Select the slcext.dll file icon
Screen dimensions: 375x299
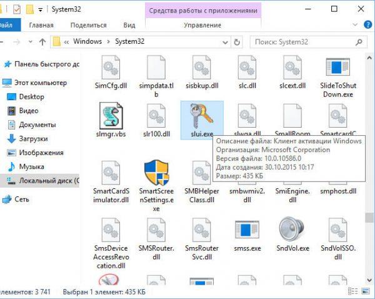292,68
